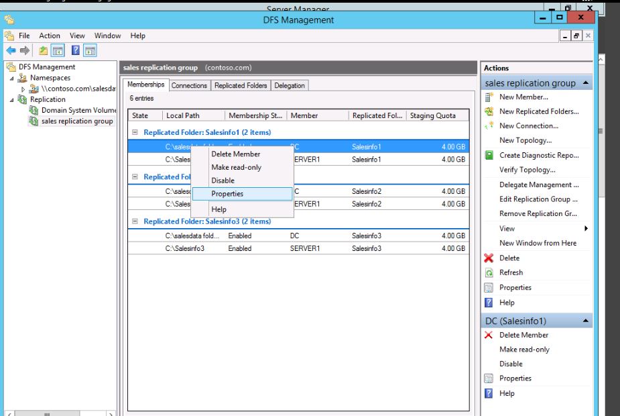Click the New Member icon in Actions

click(x=489, y=97)
